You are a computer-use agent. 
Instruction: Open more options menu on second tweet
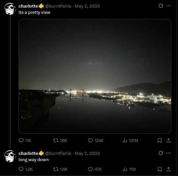(168, 153)
